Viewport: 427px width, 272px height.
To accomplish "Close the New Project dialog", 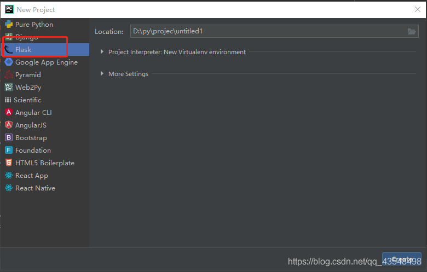I will coord(418,9).
